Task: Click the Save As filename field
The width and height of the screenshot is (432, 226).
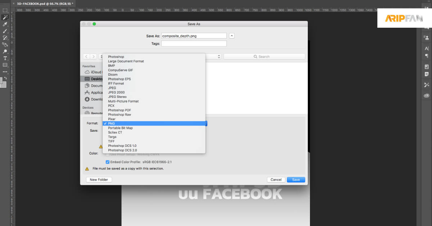Action: [194, 36]
